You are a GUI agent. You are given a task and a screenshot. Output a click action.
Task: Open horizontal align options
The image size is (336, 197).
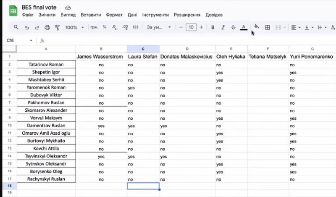click(296, 27)
